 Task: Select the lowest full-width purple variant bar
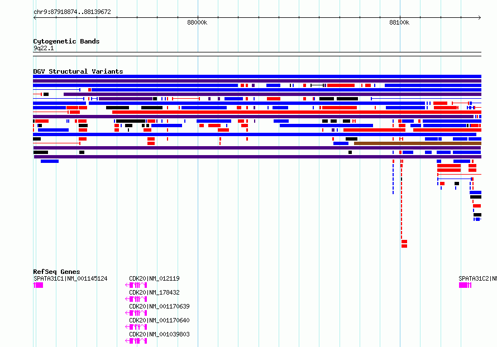click(x=257, y=157)
